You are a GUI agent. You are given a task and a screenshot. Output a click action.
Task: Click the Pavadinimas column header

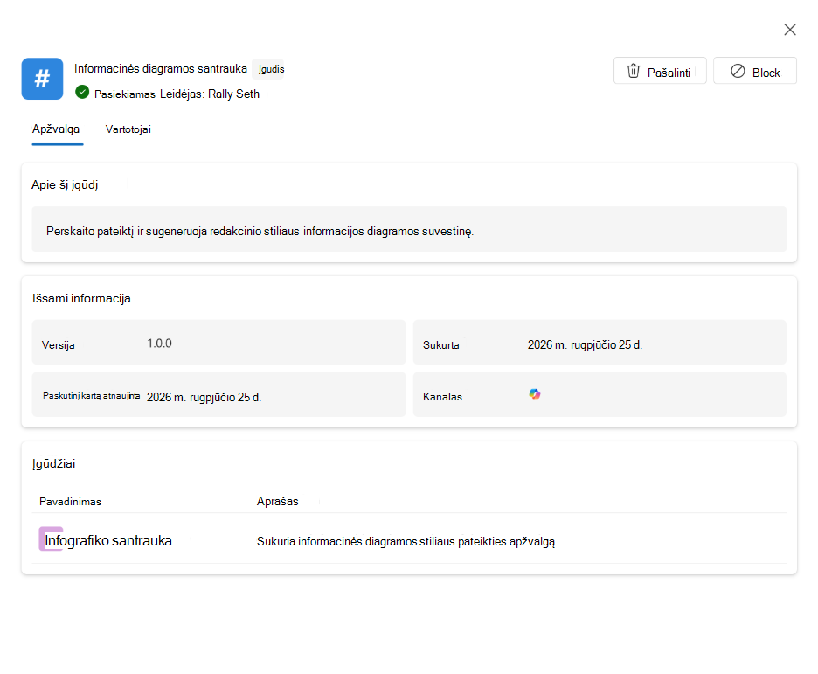[71, 502]
